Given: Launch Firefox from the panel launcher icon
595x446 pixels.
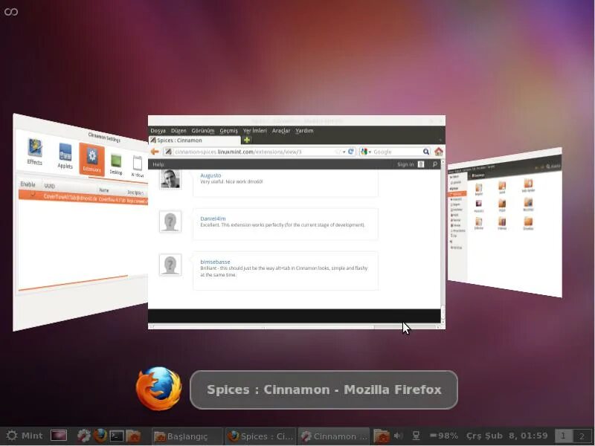Looking at the screenshot, I should click(x=100, y=436).
